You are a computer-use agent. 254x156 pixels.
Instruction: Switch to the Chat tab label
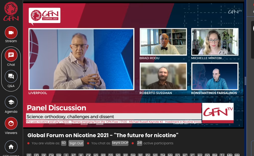click(11, 64)
